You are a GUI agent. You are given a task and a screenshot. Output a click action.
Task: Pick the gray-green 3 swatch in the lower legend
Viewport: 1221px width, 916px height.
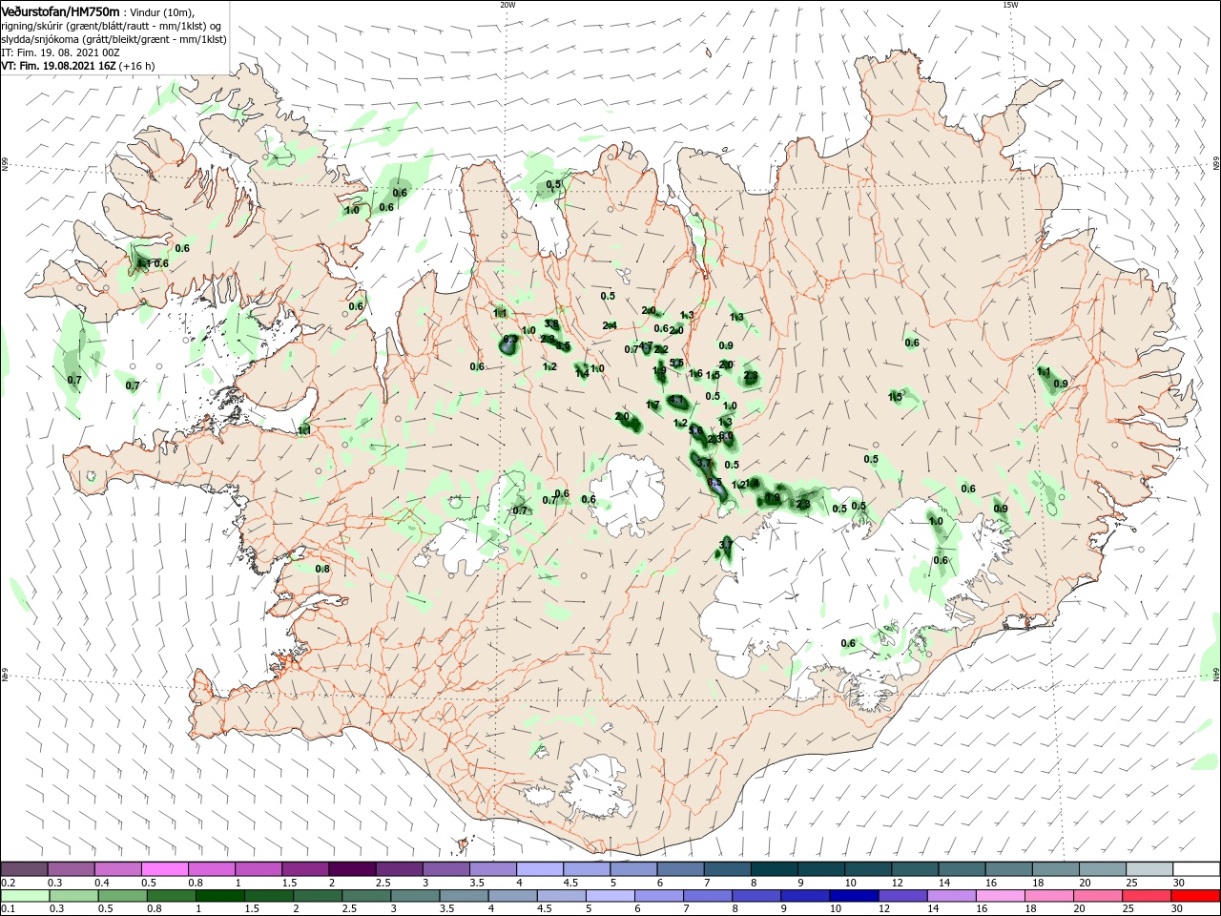pos(416,895)
